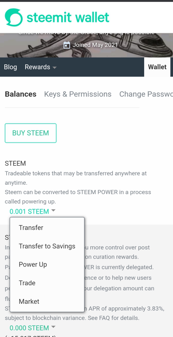173x337 pixels.
Task: Select Trade in the dropdown menu
Action: [x=27, y=283]
